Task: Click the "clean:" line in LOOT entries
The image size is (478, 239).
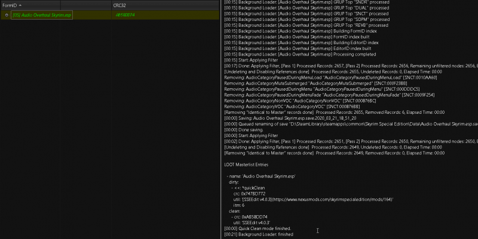Action: click(234, 211)
